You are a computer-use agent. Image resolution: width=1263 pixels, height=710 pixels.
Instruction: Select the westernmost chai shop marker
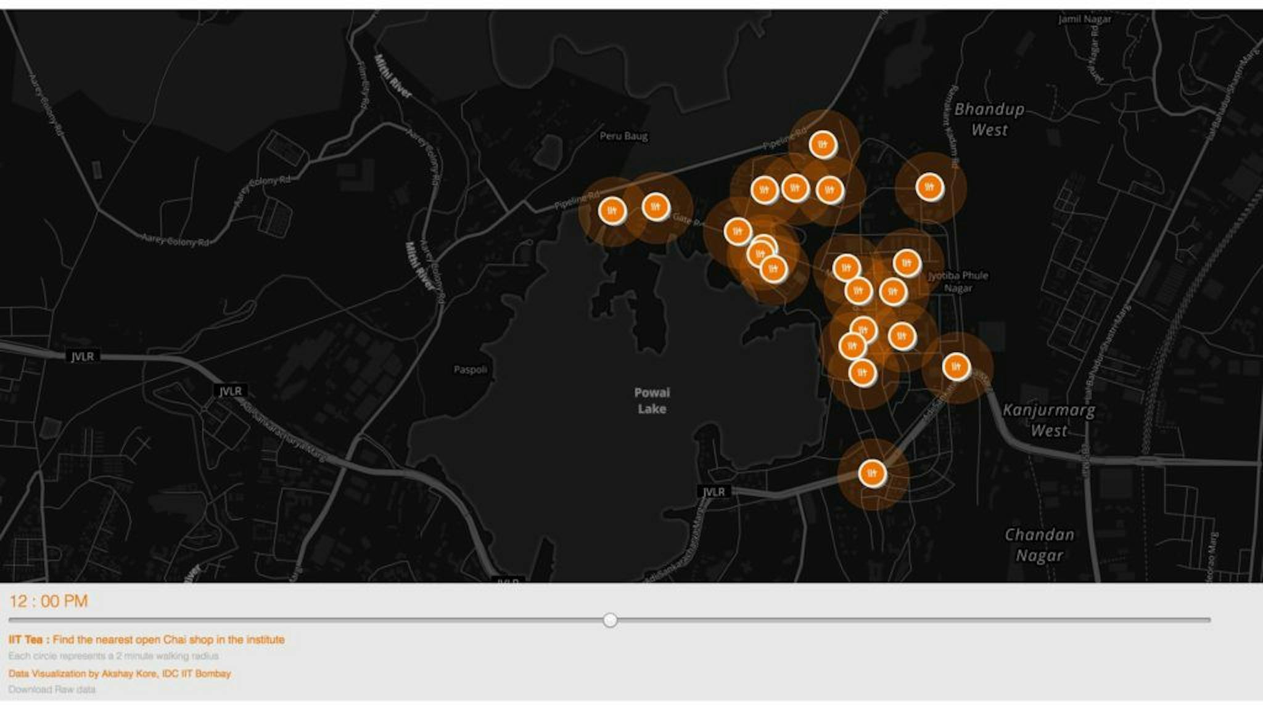612,211
